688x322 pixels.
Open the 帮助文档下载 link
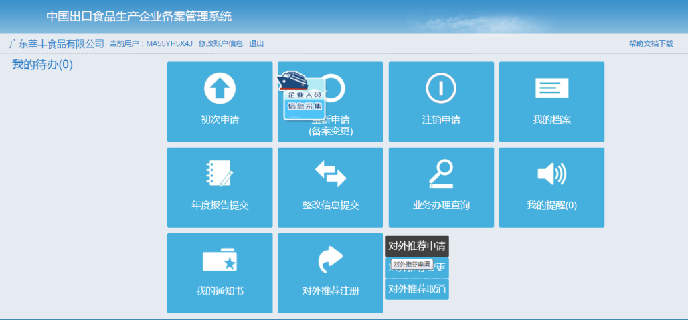point(651,44)
